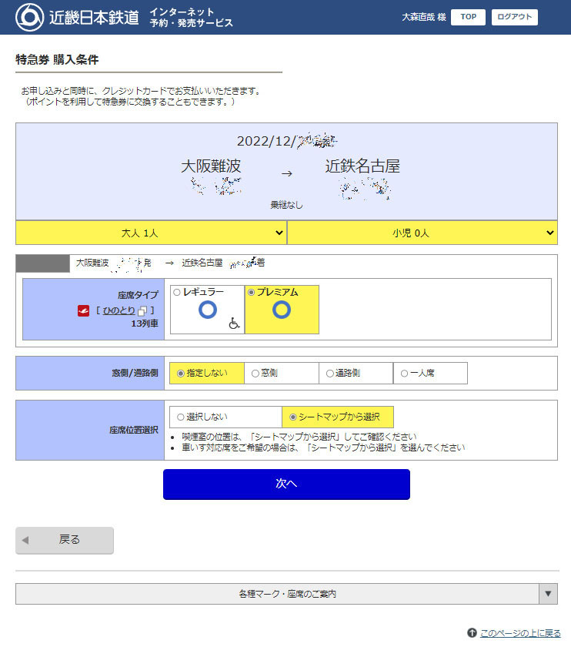Click the red Hinotori train icon

point(83,310)
